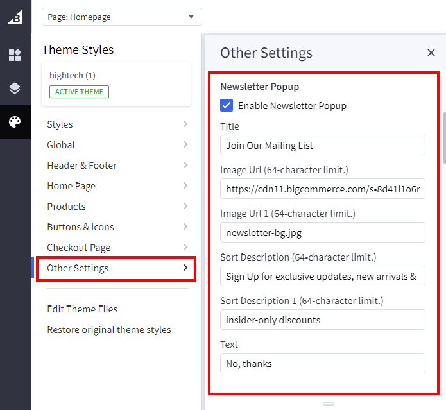The image size is (446, 410).
Task: Close the Other Settings panel
Action: [431, 53]
